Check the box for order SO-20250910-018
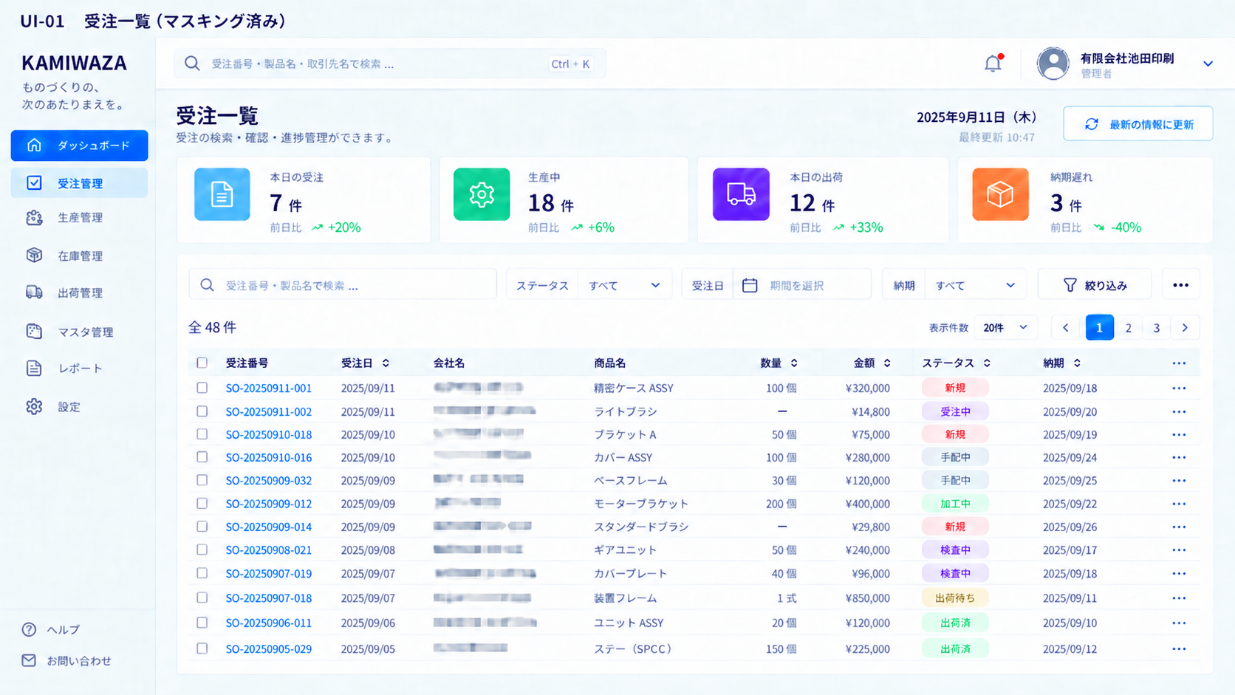 tap(202, 434)
